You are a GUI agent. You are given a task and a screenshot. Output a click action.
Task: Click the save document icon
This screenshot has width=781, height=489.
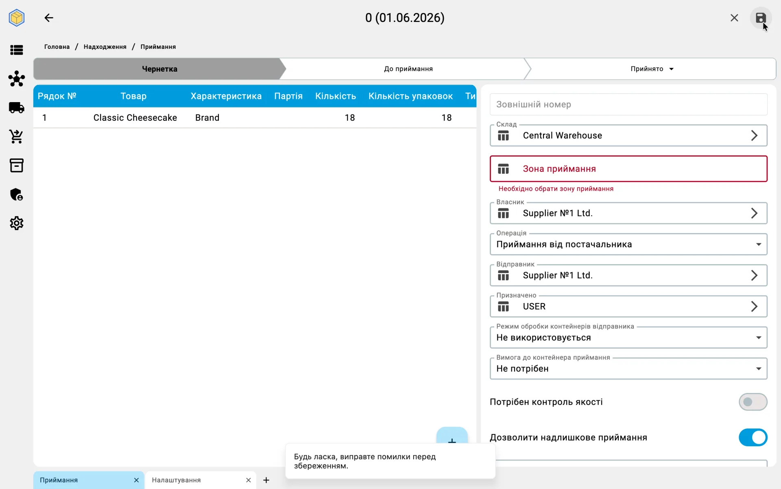760,18
